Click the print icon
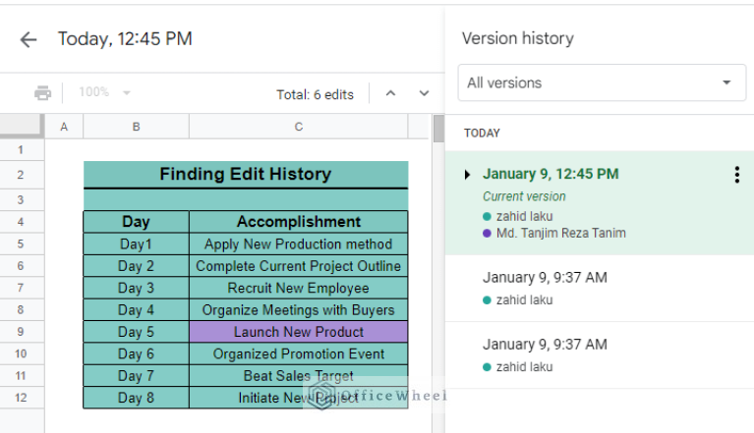 click(42, 93)
